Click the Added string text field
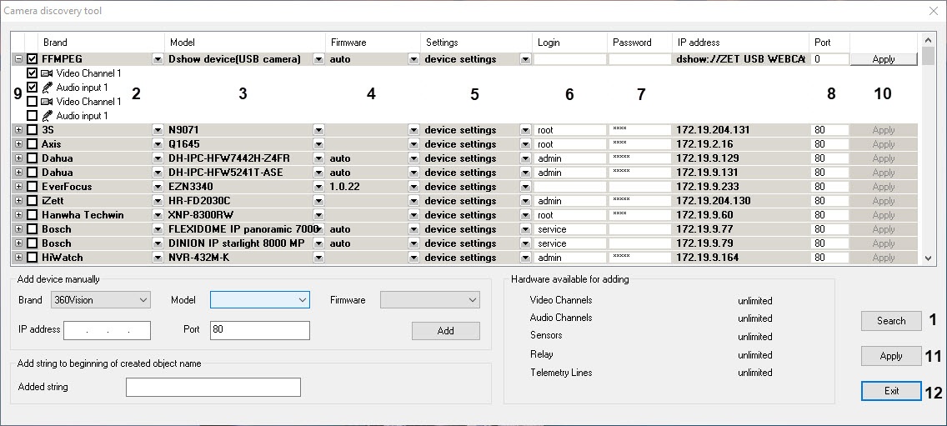Image resolution: width=947 pixels, height=426 pixels. click(213, 387)
